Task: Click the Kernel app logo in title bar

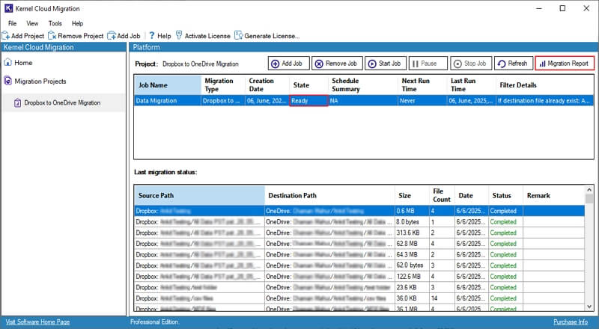Action: tap(8, 8)
